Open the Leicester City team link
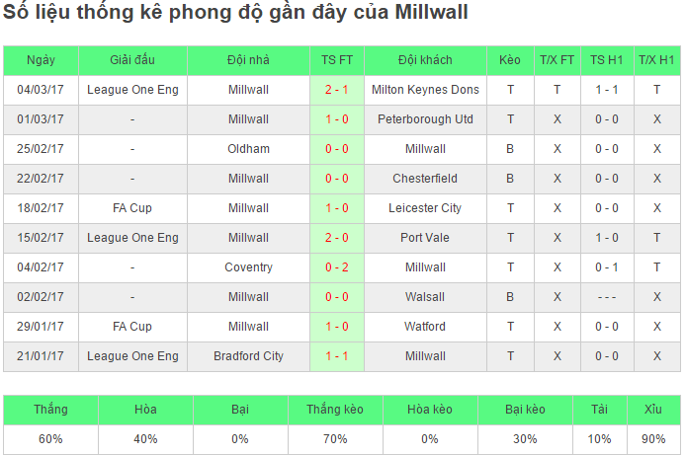 [425, 208]
